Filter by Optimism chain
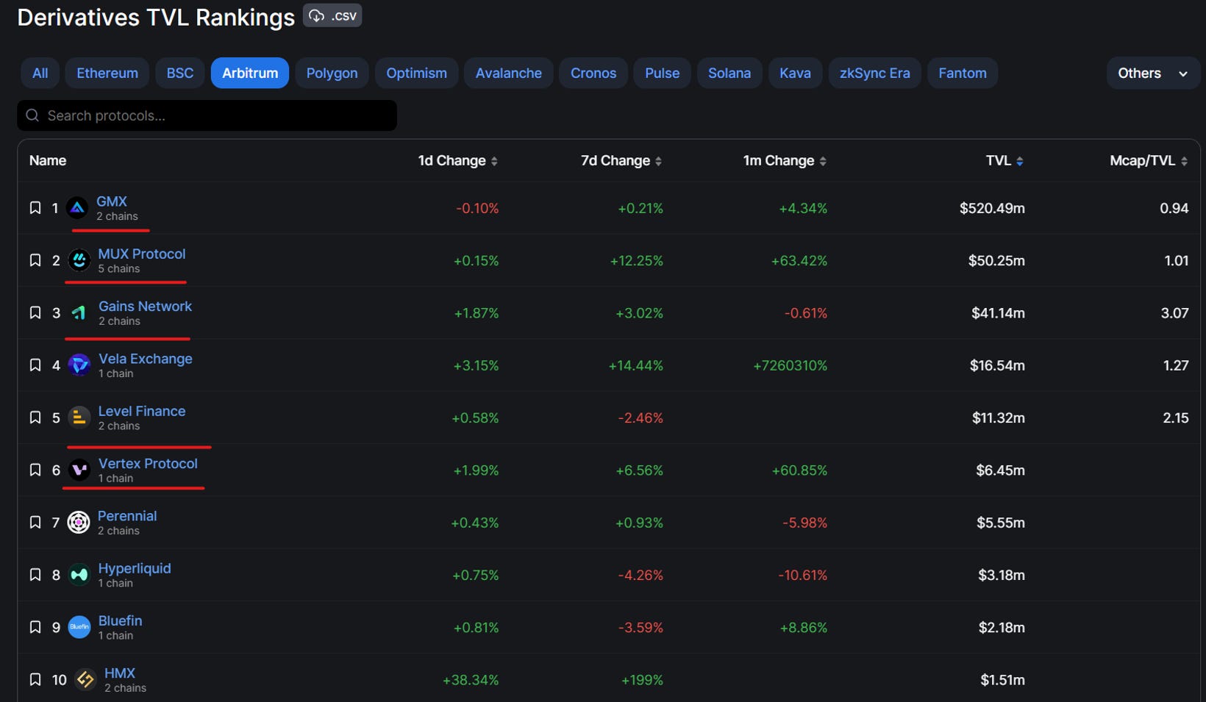The image size is (1206, 702). [x=416, y=74]
